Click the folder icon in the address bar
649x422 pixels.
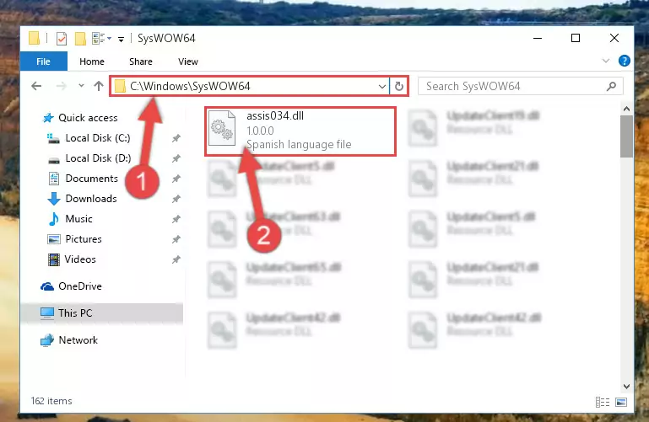tap(120, 86)
